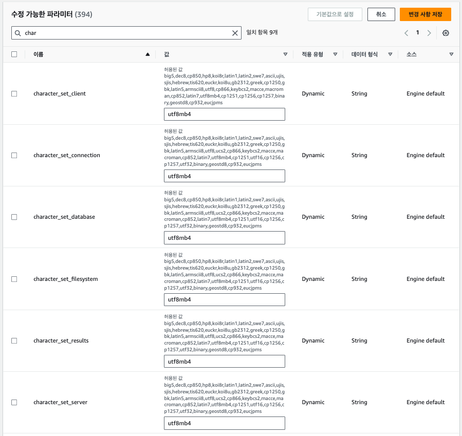Check the character_set_server row checkbox
Image resolution: width=462 pixels, height=436 pixels.
tap(14, 402)
